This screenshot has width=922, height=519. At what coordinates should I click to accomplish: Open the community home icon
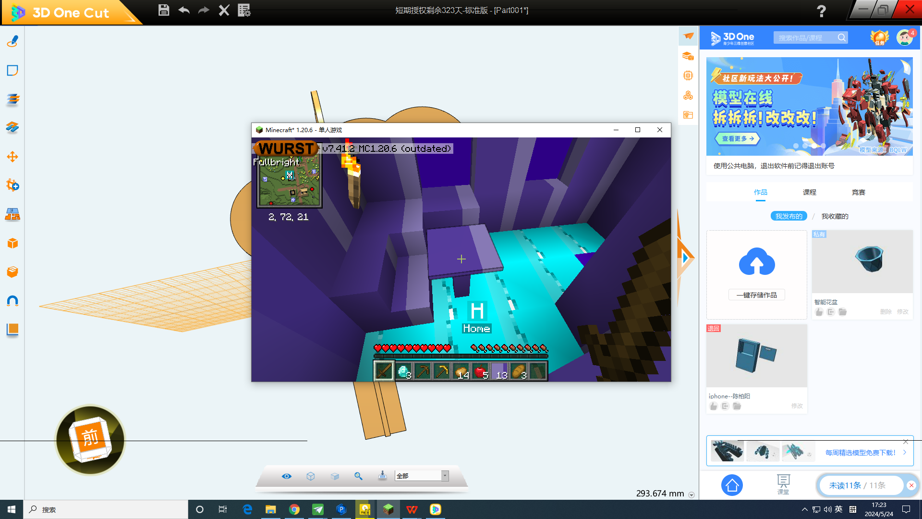(x=732, y=485)
